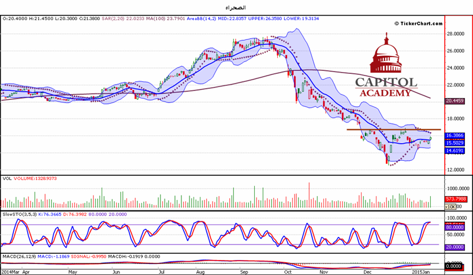Select the MACDH:-0.1919 histogram value

[125, 257]
